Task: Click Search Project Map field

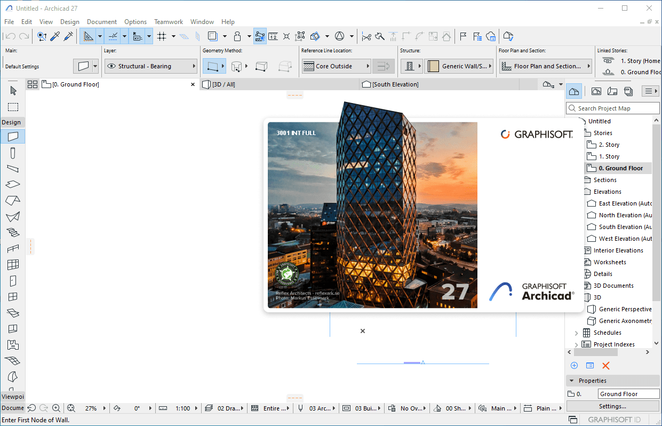Action: click(x=613, y=108)
